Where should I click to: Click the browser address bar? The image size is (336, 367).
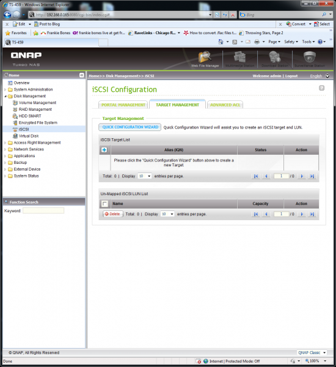[120, 15]
